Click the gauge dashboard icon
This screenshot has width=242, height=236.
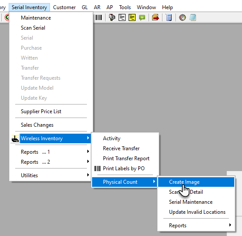point(182,17)
